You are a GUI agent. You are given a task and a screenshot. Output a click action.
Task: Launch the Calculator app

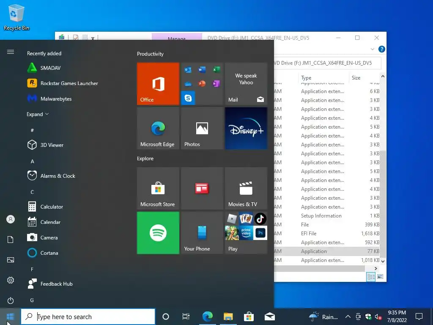[x=46, y=207]
